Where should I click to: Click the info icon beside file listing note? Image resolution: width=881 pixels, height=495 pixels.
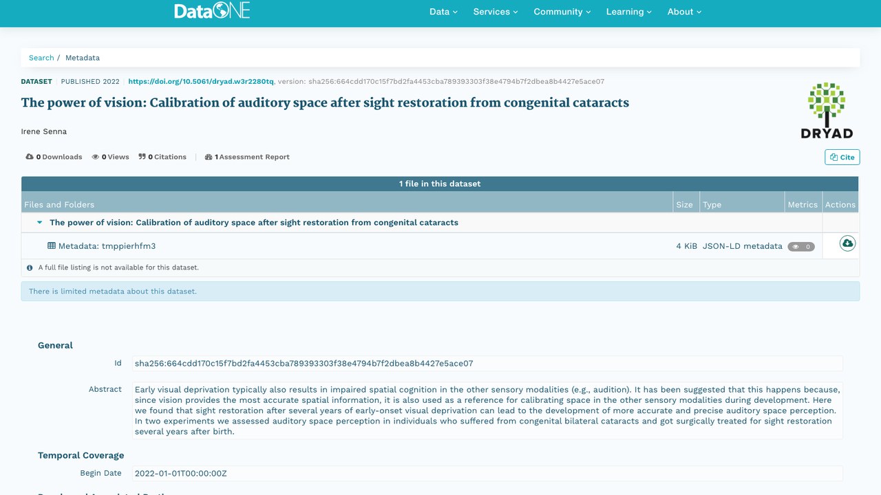click(x=30, y=267)
